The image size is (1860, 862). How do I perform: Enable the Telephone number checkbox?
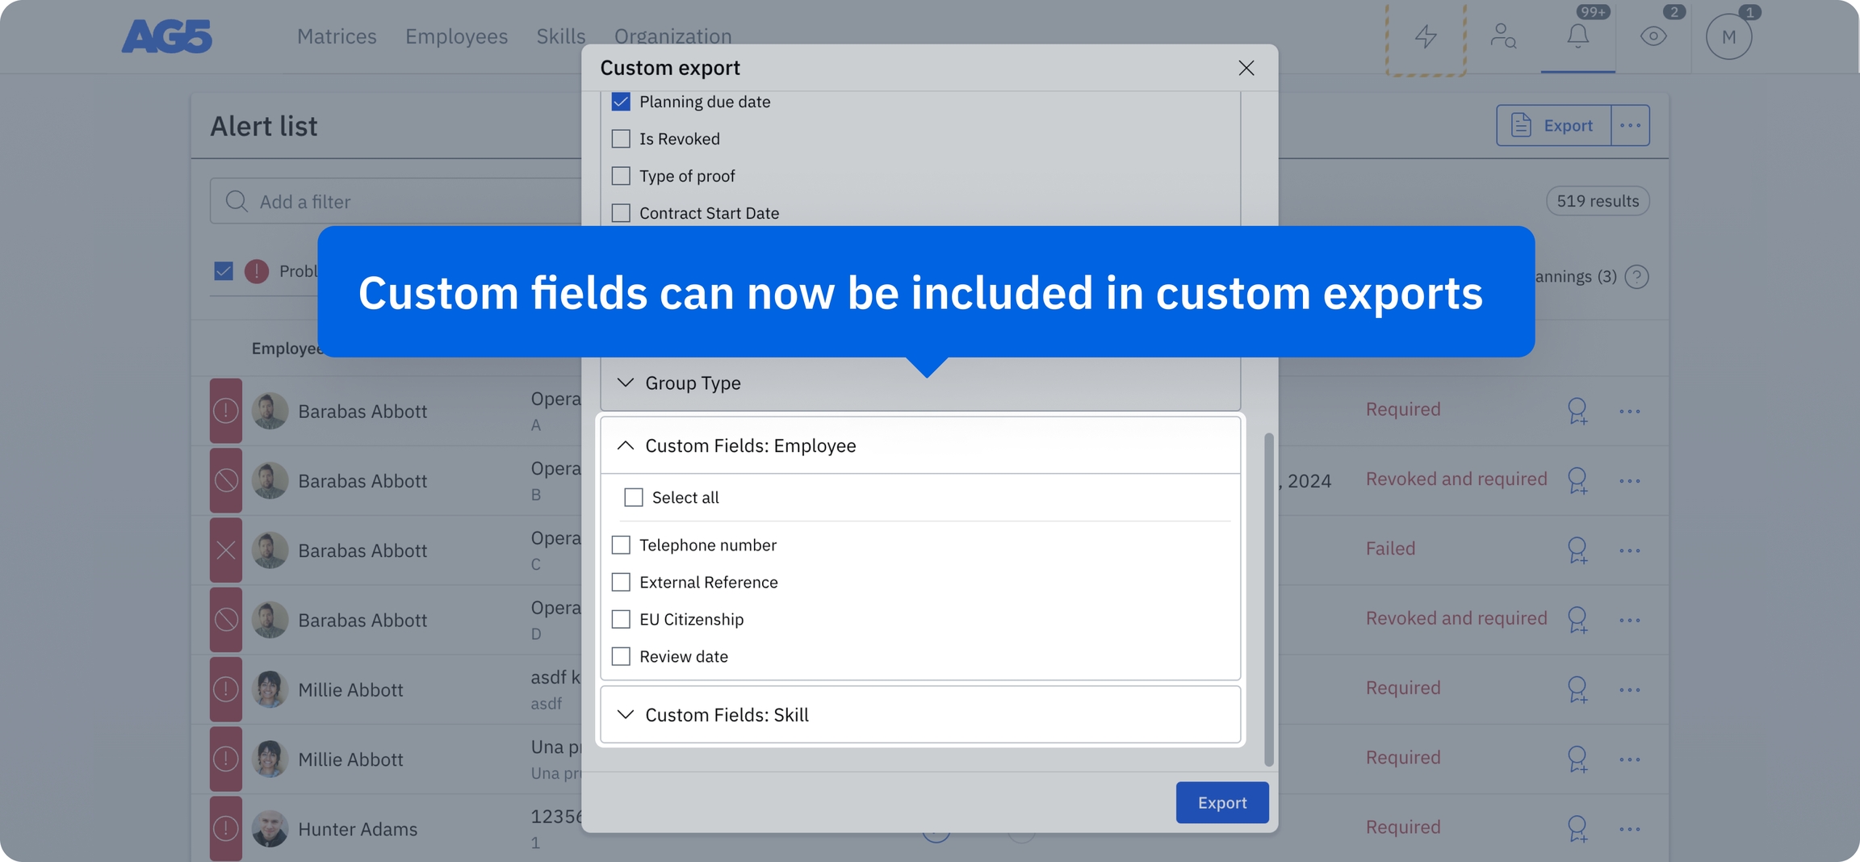click(621, 546)
